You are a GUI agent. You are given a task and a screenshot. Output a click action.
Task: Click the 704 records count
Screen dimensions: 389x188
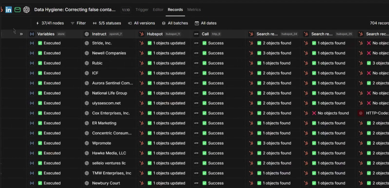[379, 23]
